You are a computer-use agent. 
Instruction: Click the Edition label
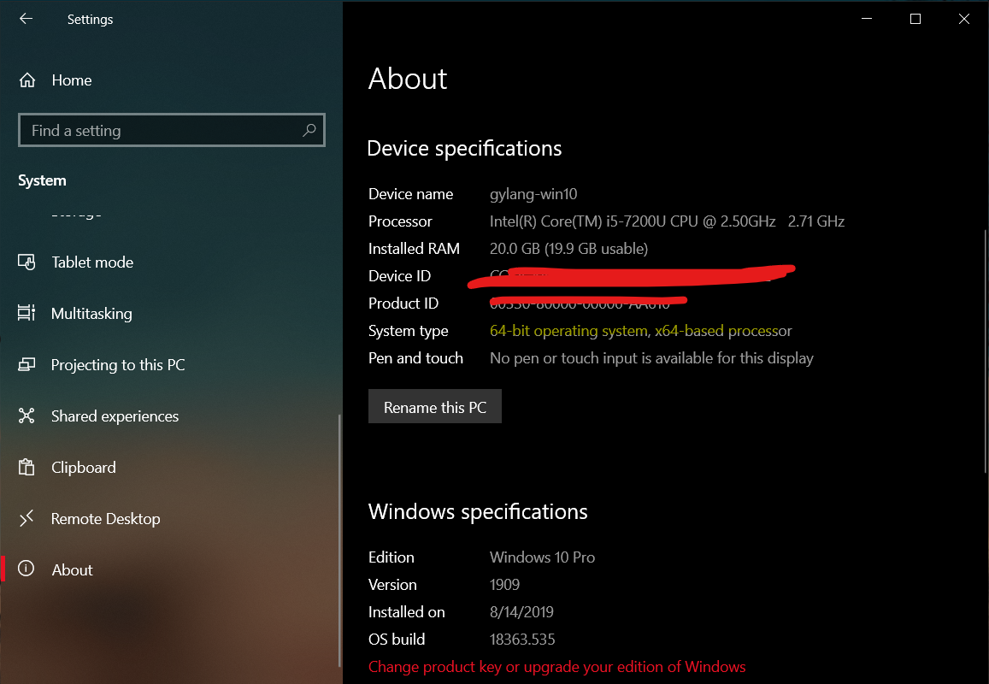(x=391, y=557)
